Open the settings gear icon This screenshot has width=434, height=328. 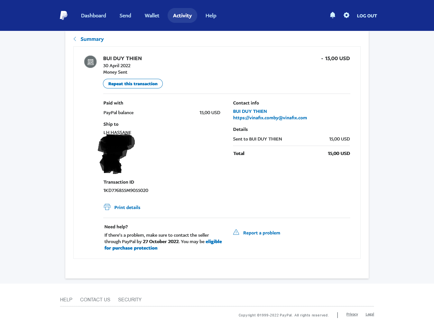pyautogui.click(x=346, y=15)
